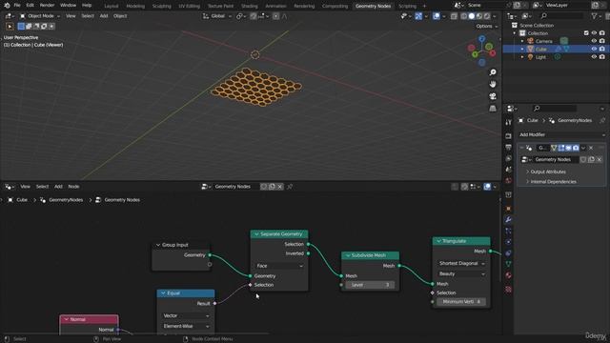Click the viewport navigation gizmo
610x343 pixels.
point(481,50)
